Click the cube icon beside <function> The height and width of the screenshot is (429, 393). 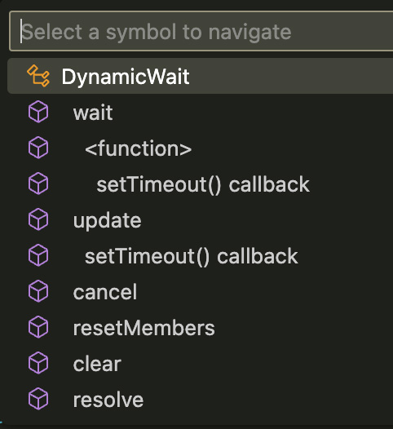pyautogui.click(x=38, y=148)
